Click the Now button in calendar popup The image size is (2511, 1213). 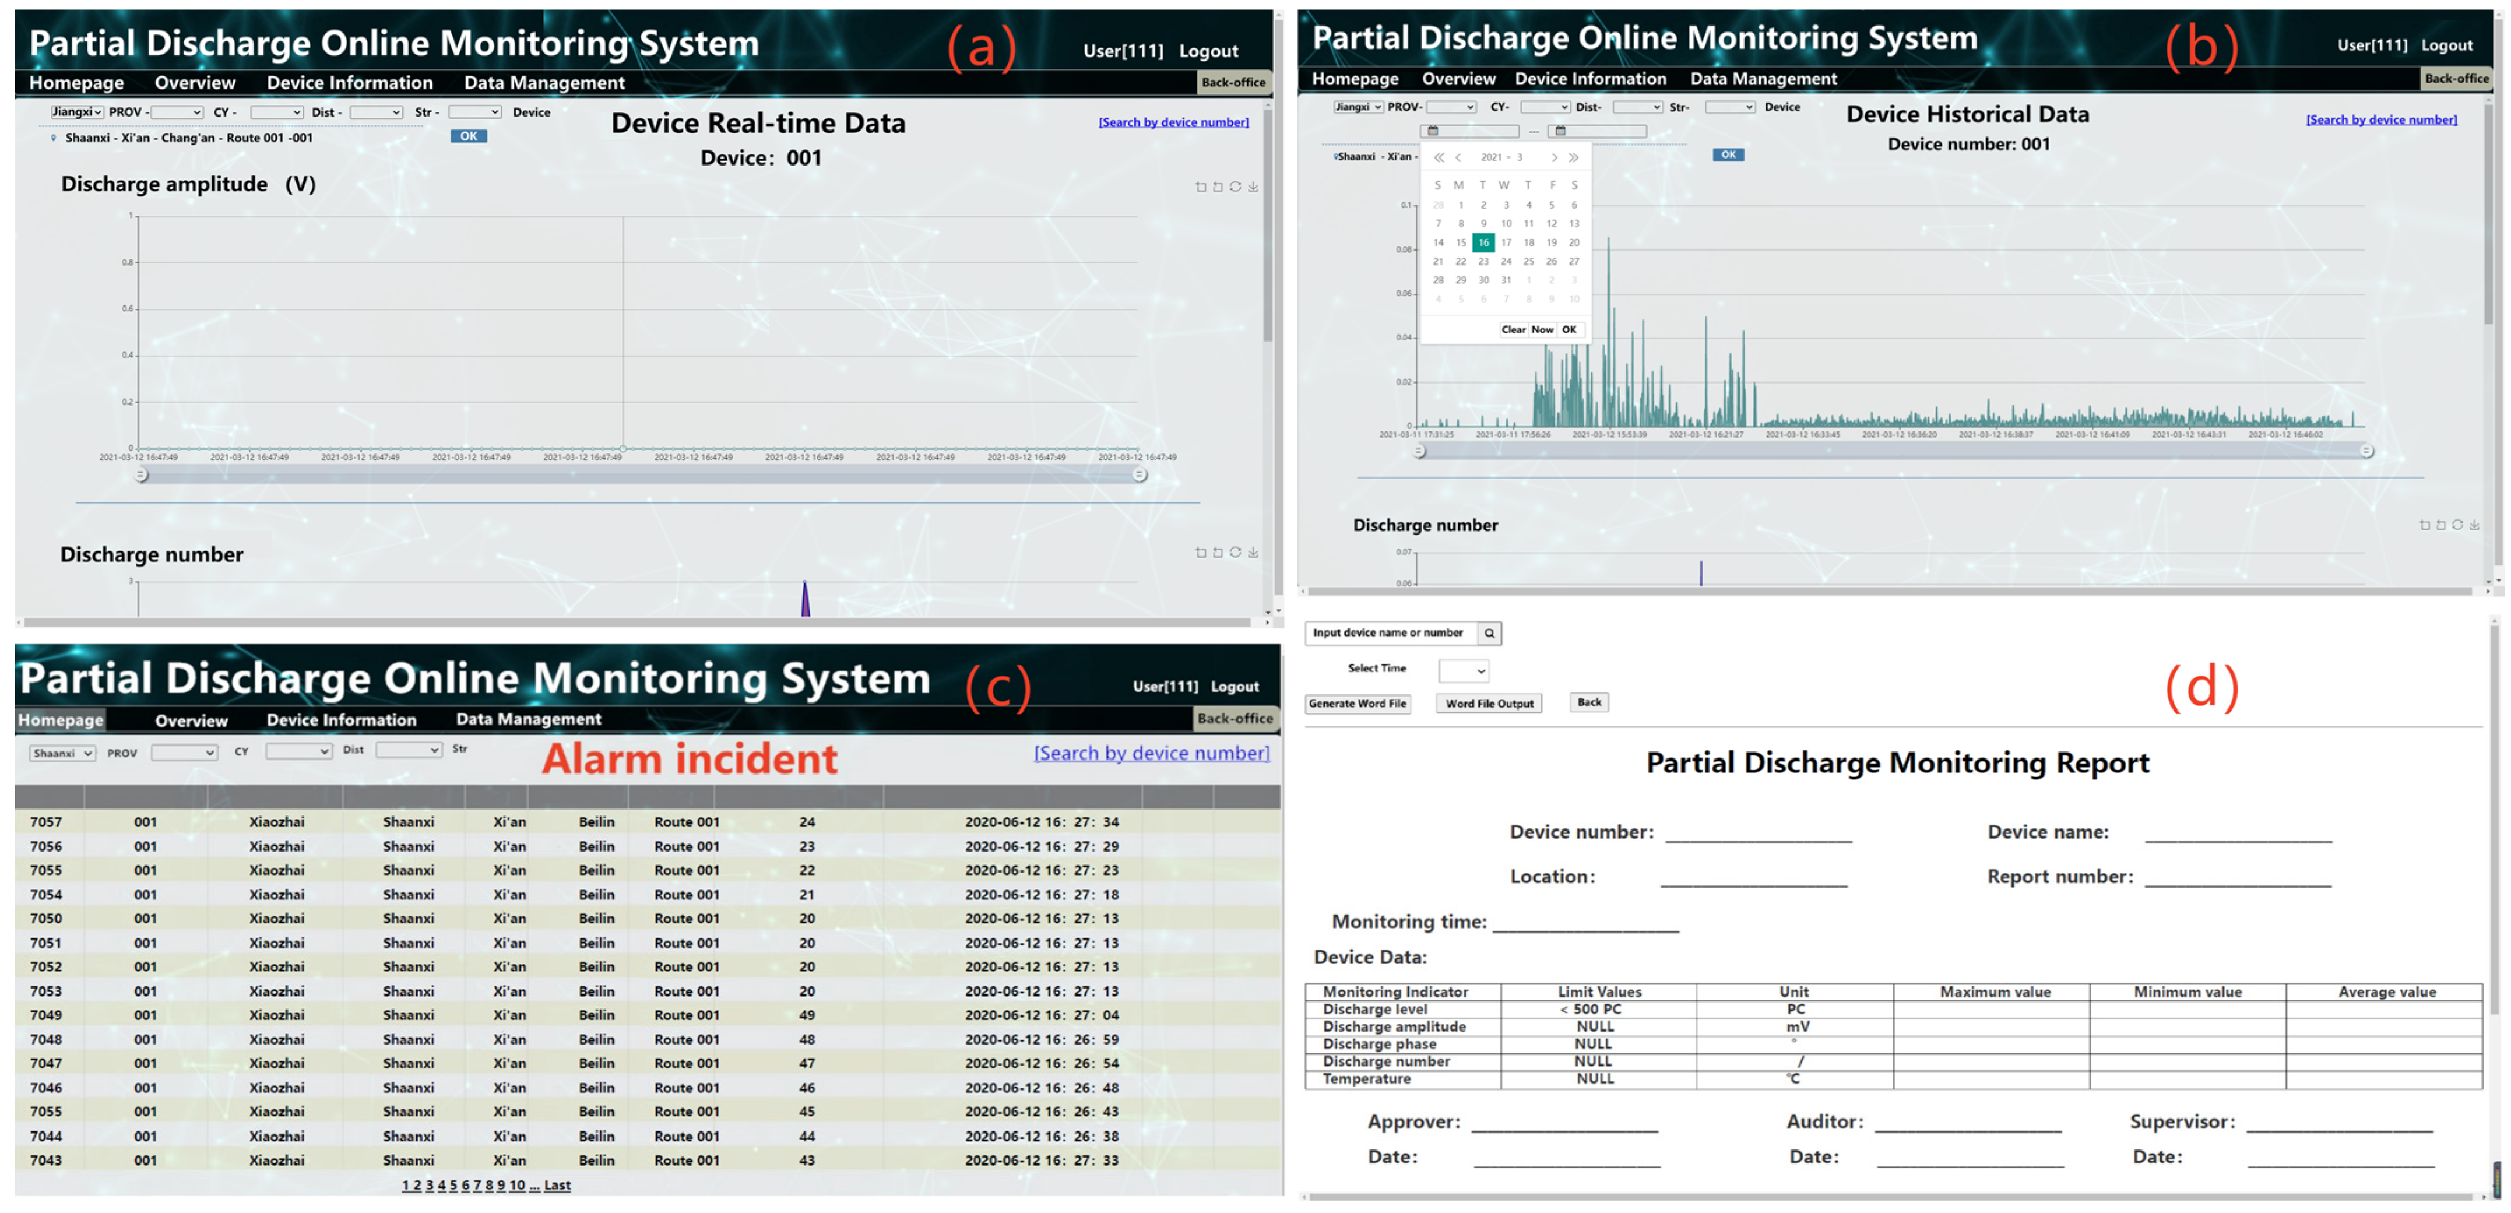(x=1542, y=329)
